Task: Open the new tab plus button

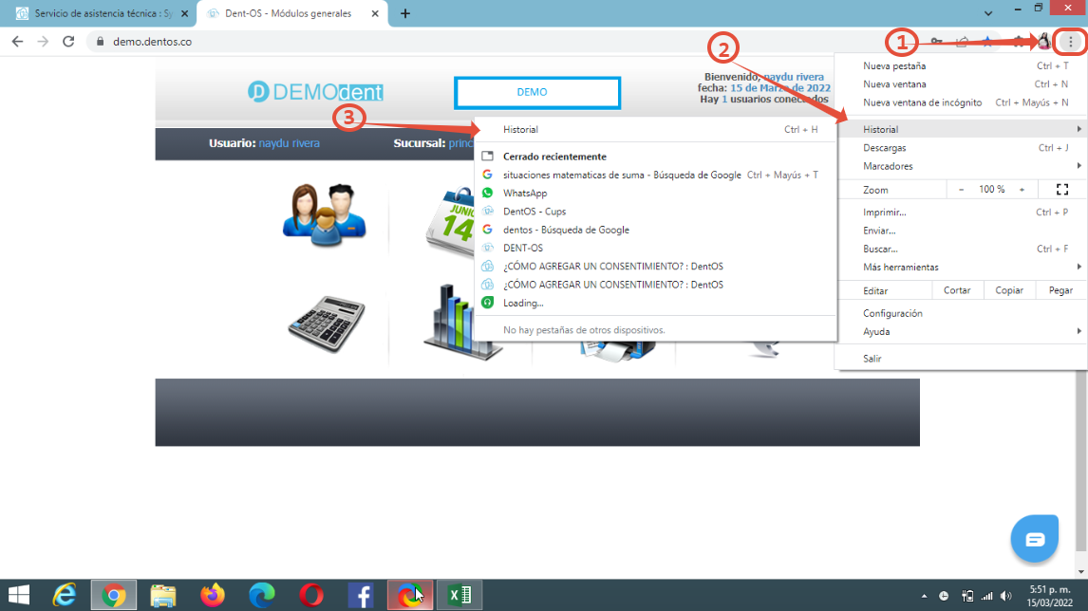Action: (405, 13)
